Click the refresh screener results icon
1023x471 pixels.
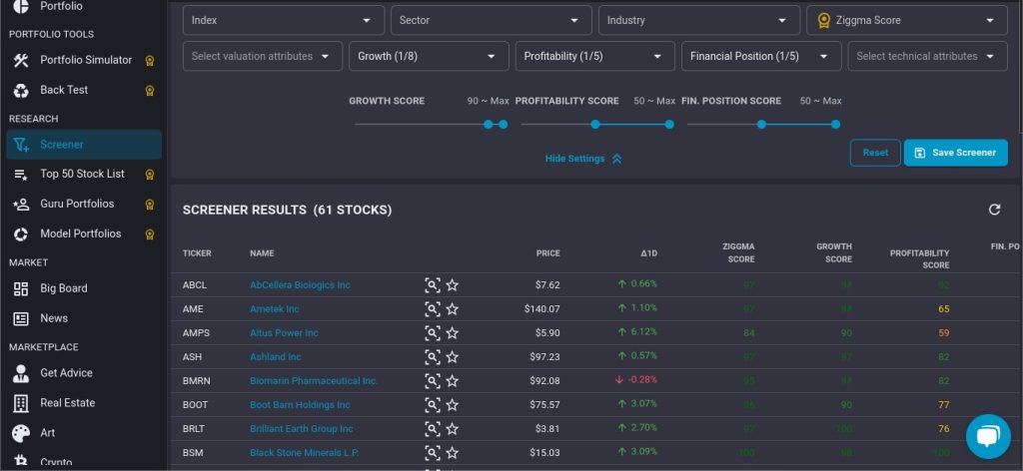[994, 210]
